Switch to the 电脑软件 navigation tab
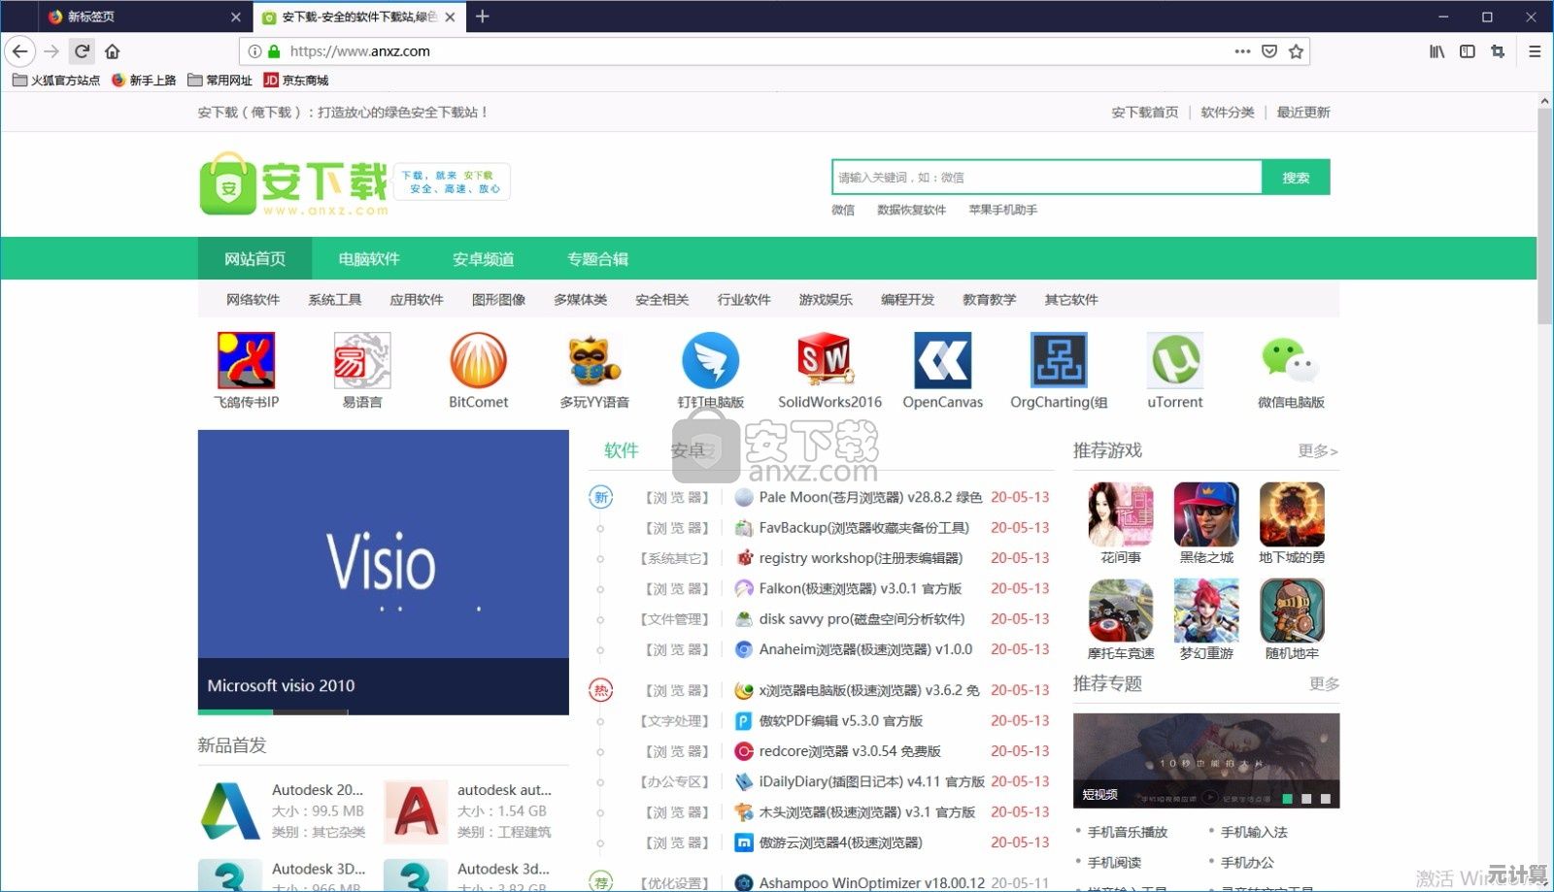 pos(368,259)
